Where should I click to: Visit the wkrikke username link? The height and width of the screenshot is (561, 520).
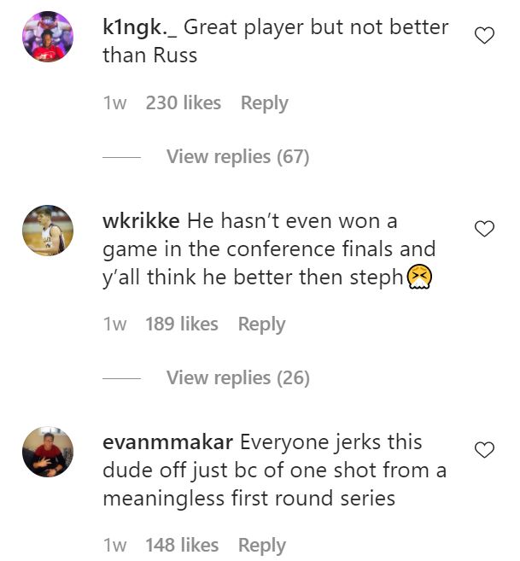(140, 221)
